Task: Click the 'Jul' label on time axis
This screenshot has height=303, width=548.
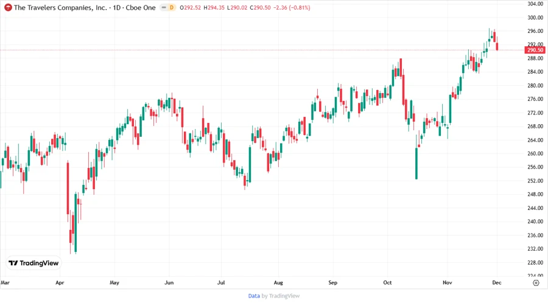Action: 221,282
